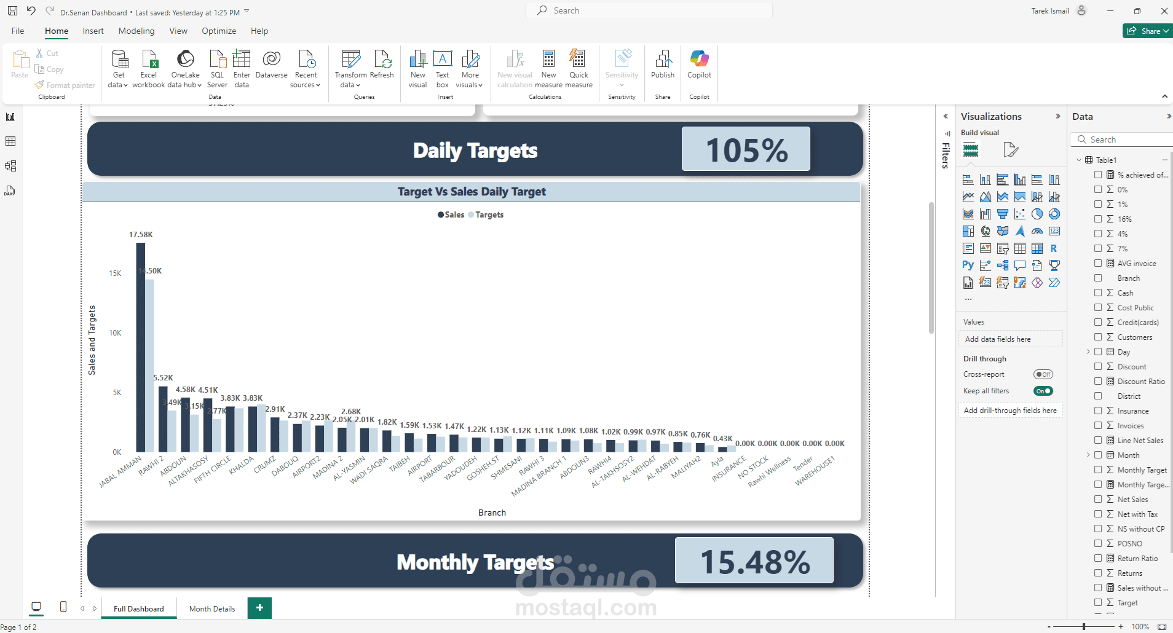Screen dimensions: 1173x633
Task: Select Pie chart visualization
Action: 1037,214
